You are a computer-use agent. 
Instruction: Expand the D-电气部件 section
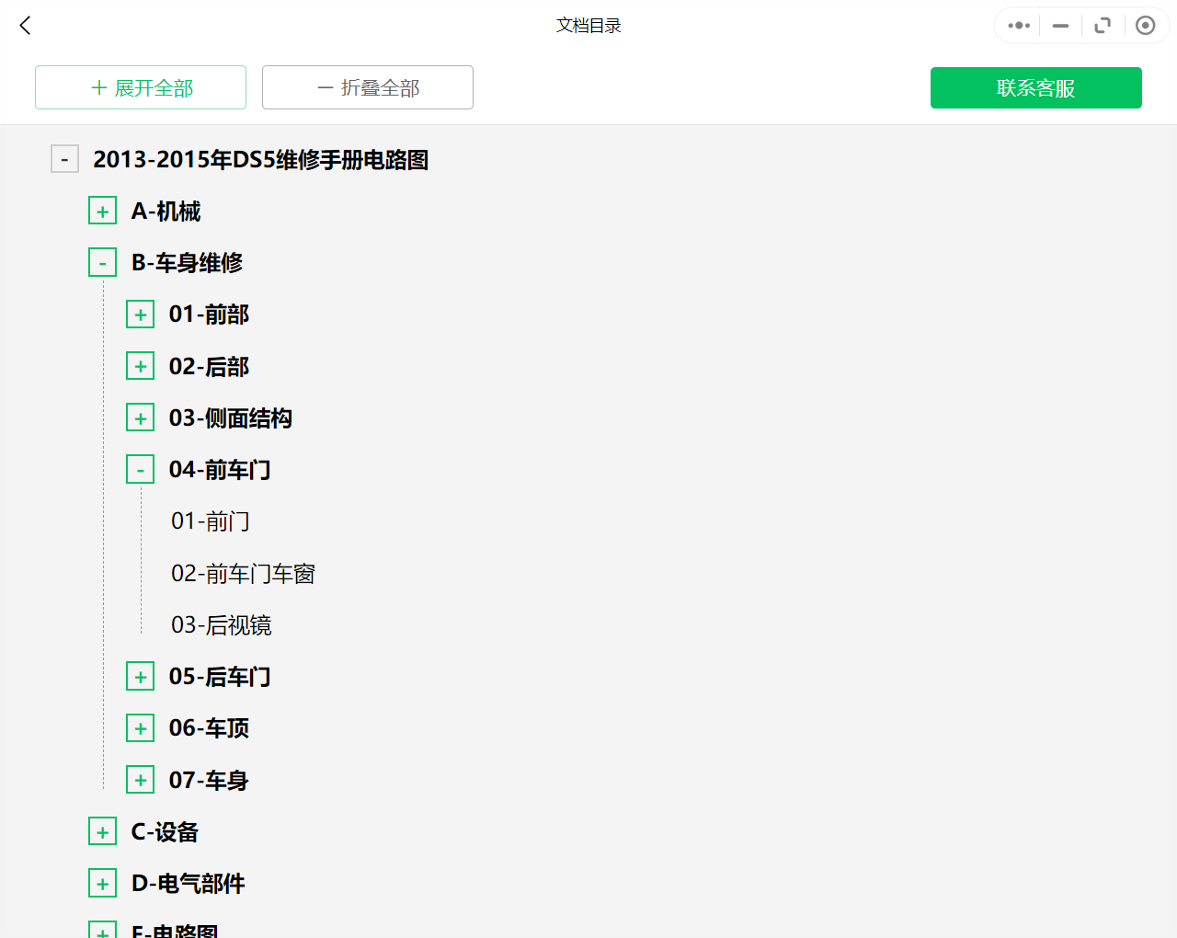pyautogui.click(x=102, y=882)
